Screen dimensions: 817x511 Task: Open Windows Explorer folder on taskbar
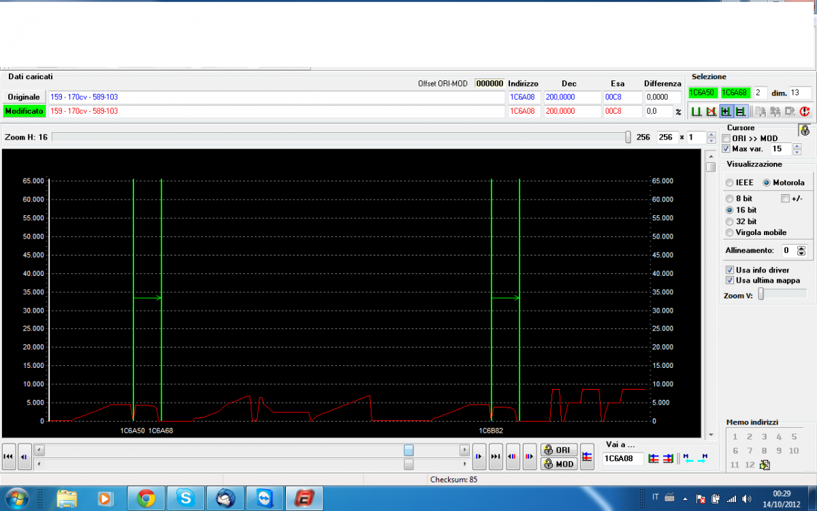[x=67, y=498]
